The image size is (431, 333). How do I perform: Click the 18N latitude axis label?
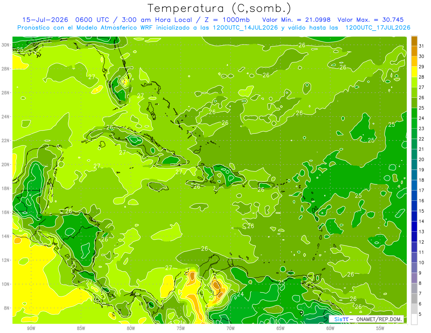coord(6,188)
